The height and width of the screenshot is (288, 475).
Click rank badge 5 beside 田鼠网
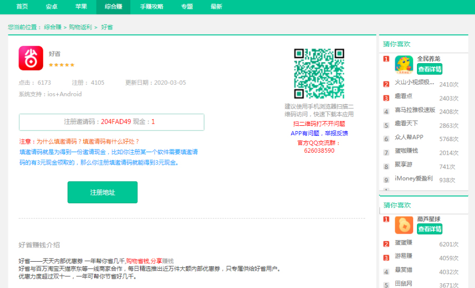(x=386, y=285)
